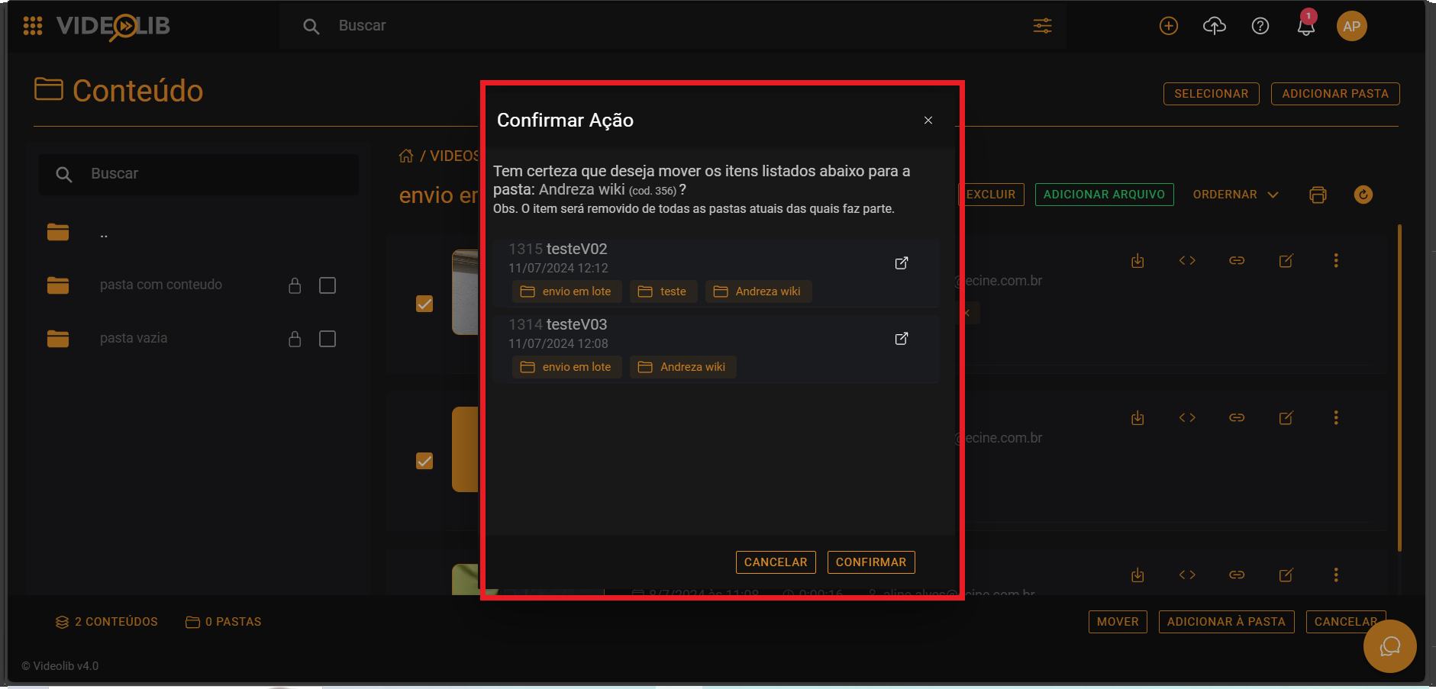Click Andreza wiki tag under testeV02

[x=757, y=291]
